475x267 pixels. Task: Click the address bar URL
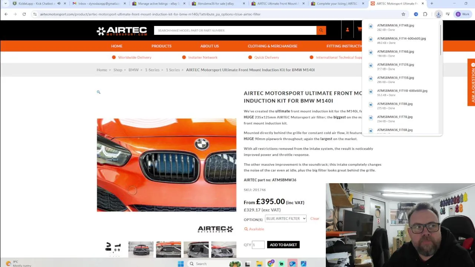(150, 14)
